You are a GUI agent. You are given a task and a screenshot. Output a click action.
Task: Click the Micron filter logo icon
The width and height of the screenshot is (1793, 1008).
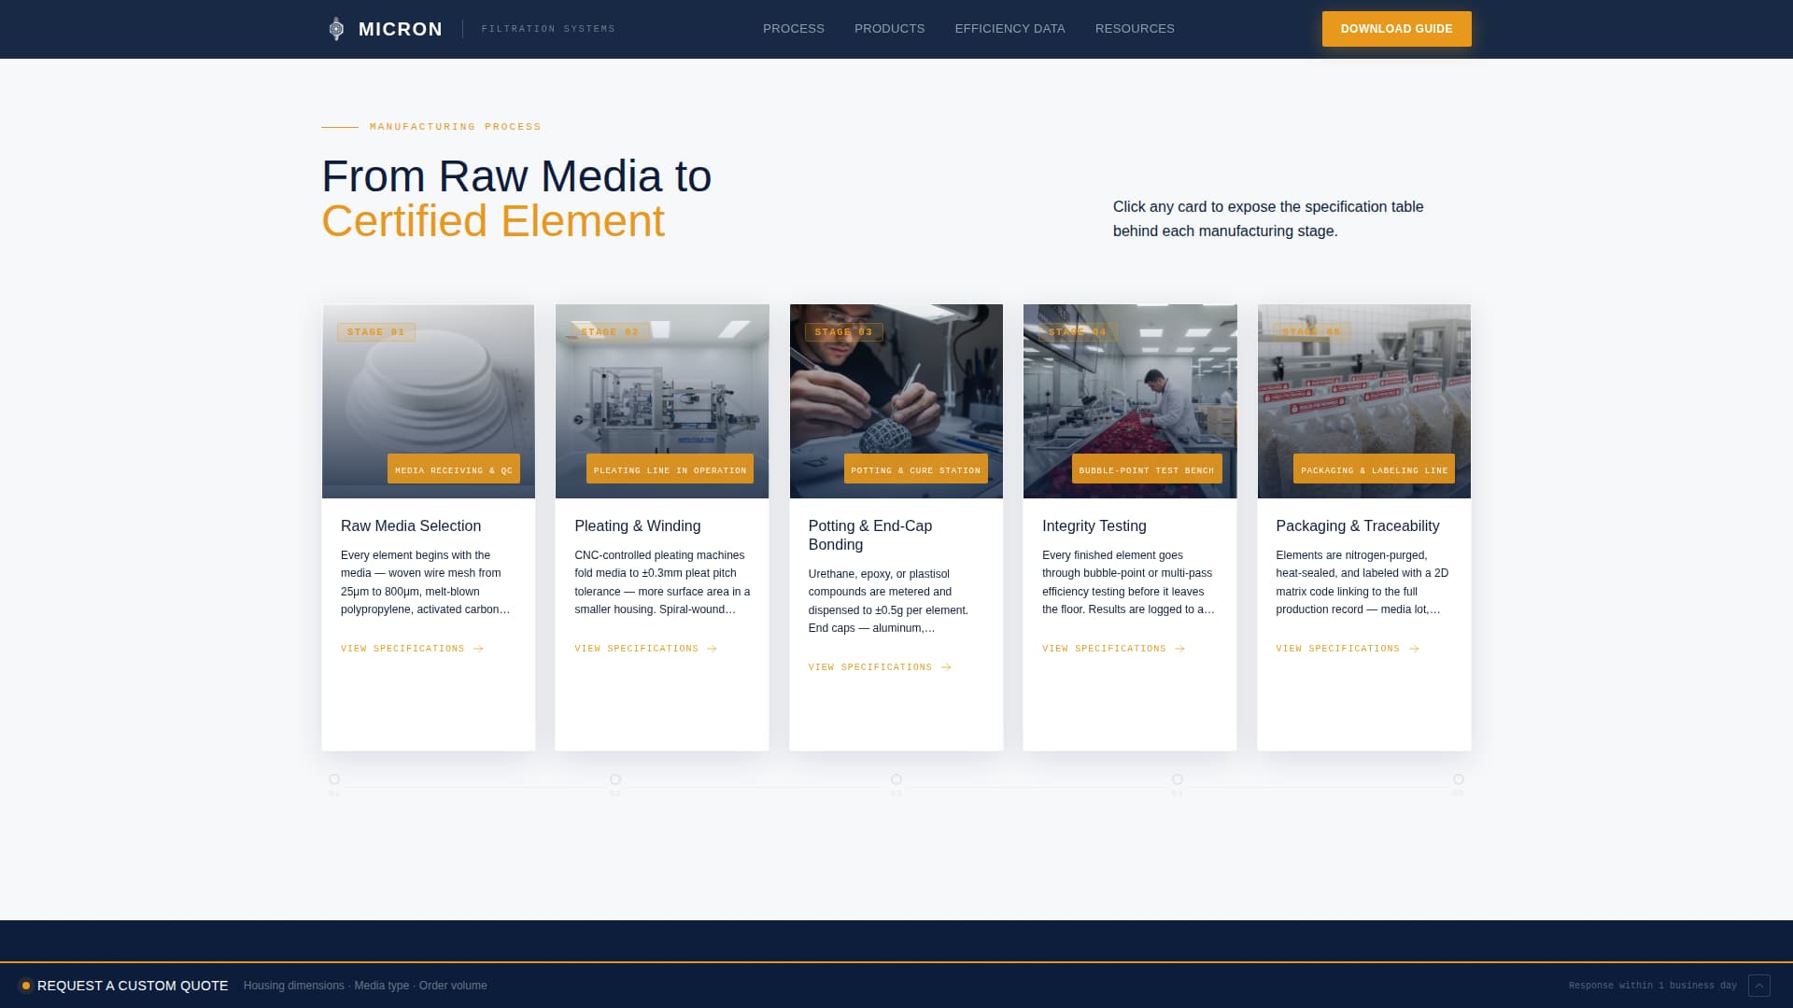click(x=335, y=29)
